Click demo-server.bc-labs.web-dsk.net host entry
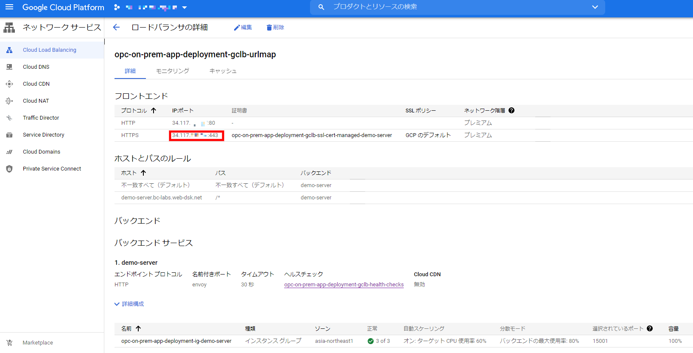The image size is (693, 353). click(162, 198)
